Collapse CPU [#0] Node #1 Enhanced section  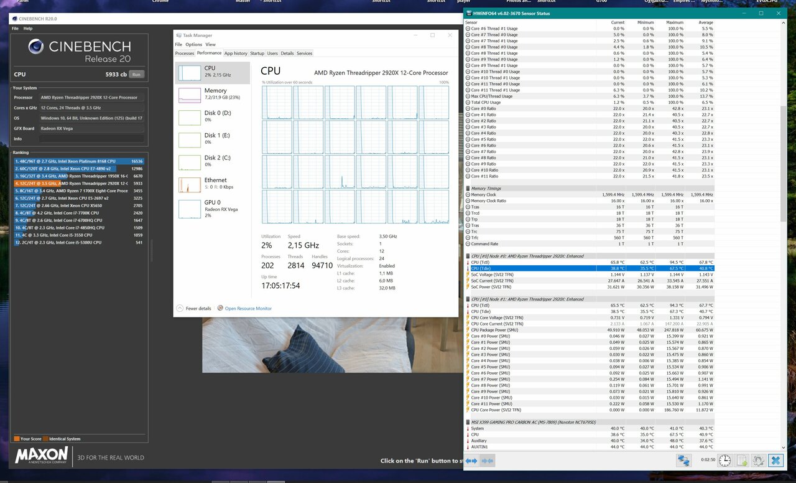tap(468, 299)
